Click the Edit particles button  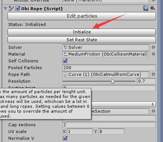click(81, 16)
